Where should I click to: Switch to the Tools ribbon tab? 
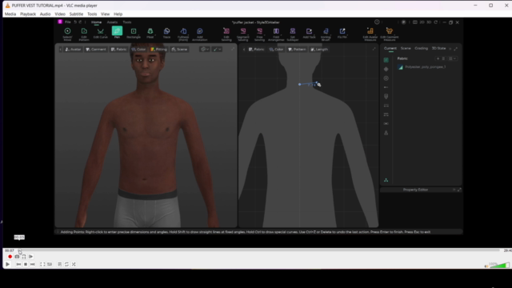127,22
